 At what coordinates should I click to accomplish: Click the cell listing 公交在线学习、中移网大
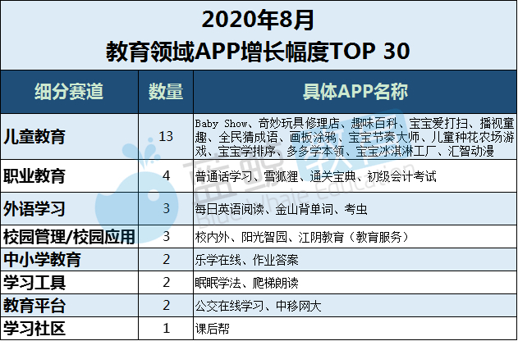click(355, 306)
